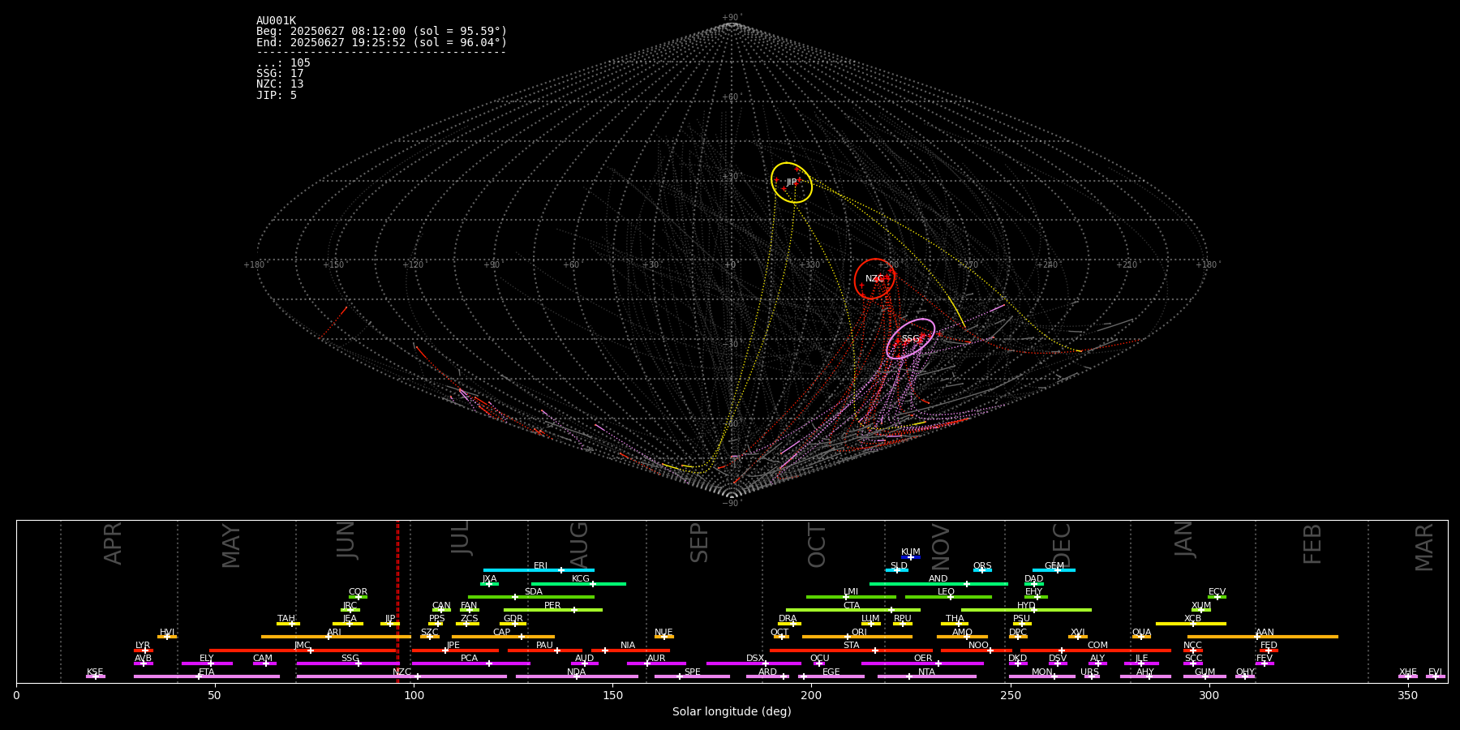Click the +150 longitude label on sky map
Viewport: 1460px width, 730px height.
tap(333, 265)
